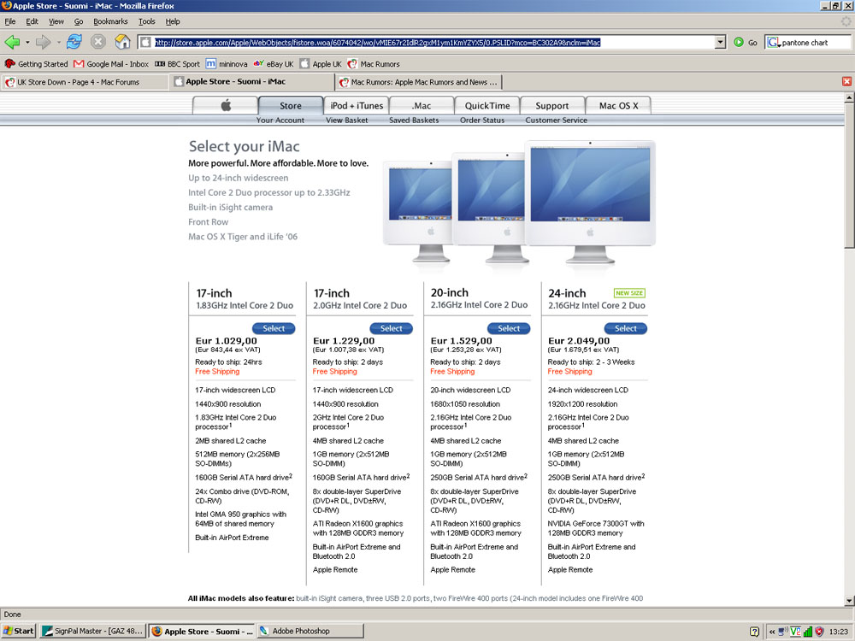Close the current tab with red X
The height and width of the screenshot is (641, 855).
(846, 82)
